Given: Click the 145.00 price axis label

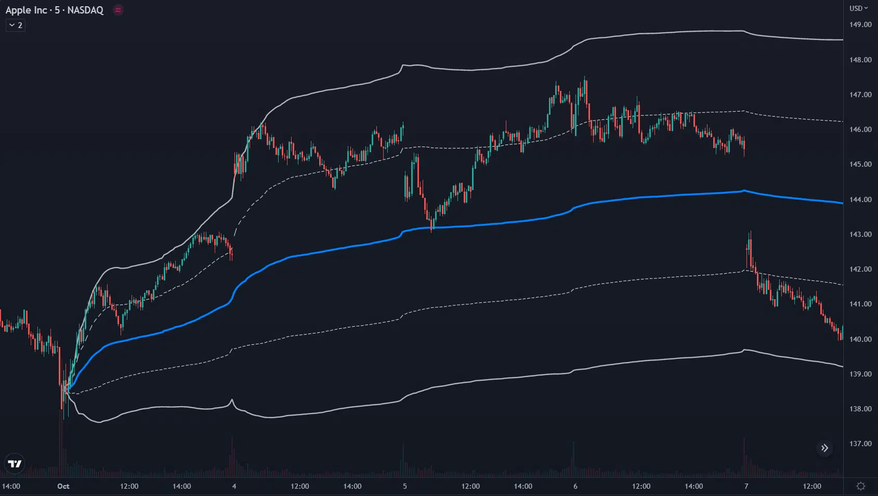Looking at the screenshot, I should coord(860,164).
